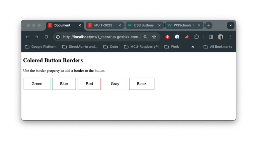The image size is (258, 145).
Task: Expand the tab search dropdown arrow
Action: (231, 25)
